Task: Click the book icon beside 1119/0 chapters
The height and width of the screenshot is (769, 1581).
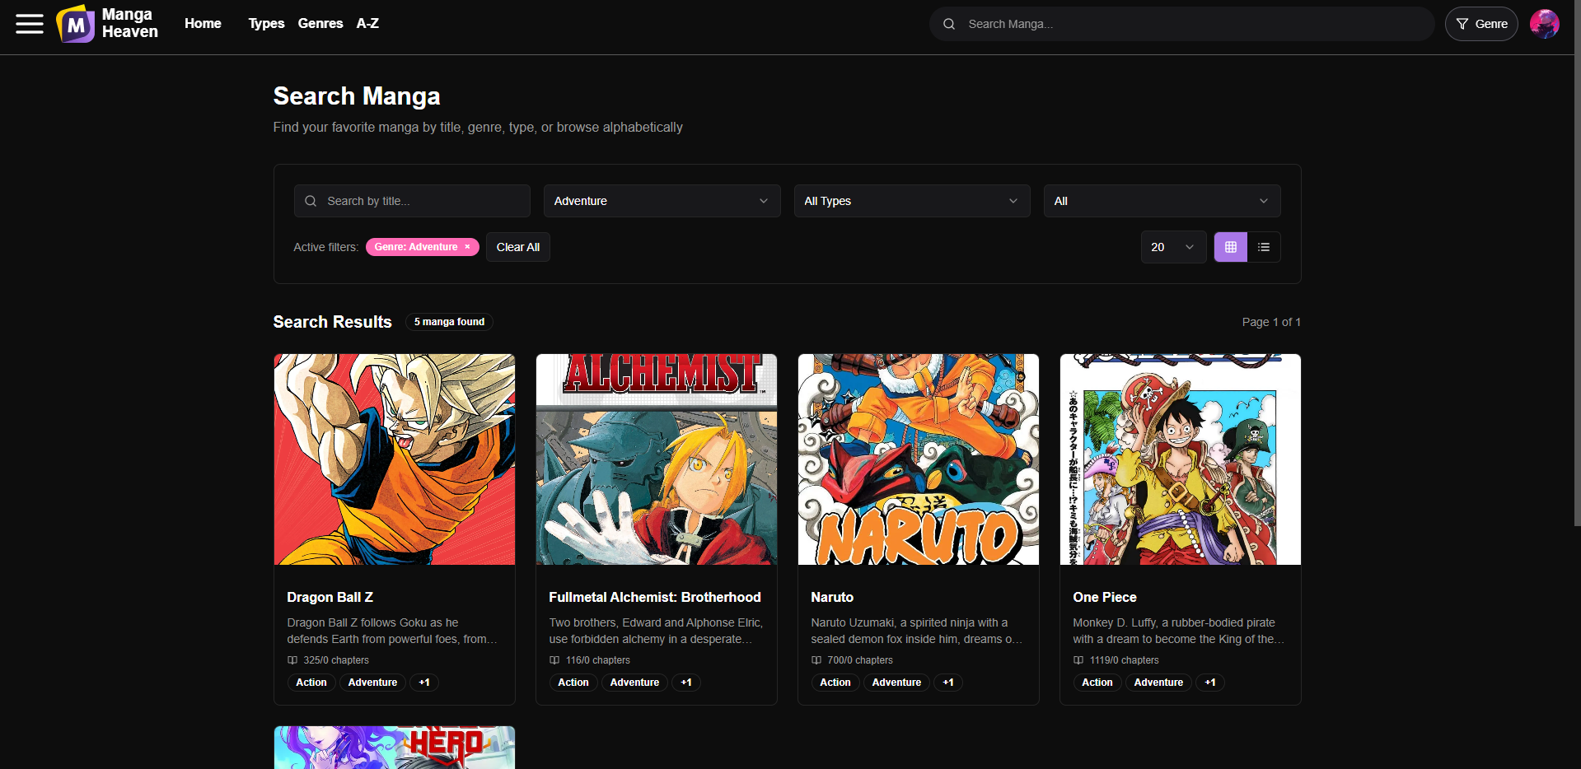Action: tap(1078, 660)
